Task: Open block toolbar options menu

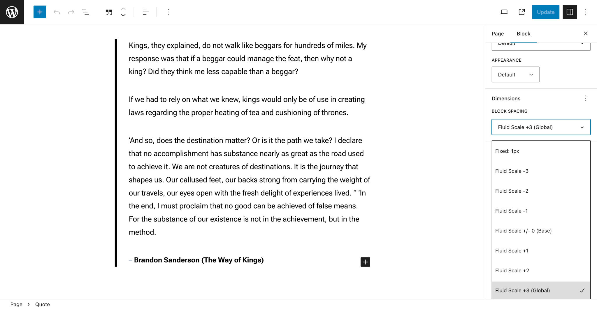Action: (168, 12)
